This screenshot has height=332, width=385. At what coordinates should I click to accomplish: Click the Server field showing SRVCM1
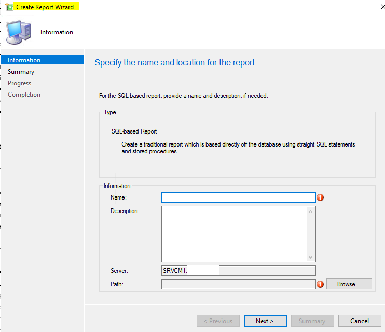coord(238,271)
